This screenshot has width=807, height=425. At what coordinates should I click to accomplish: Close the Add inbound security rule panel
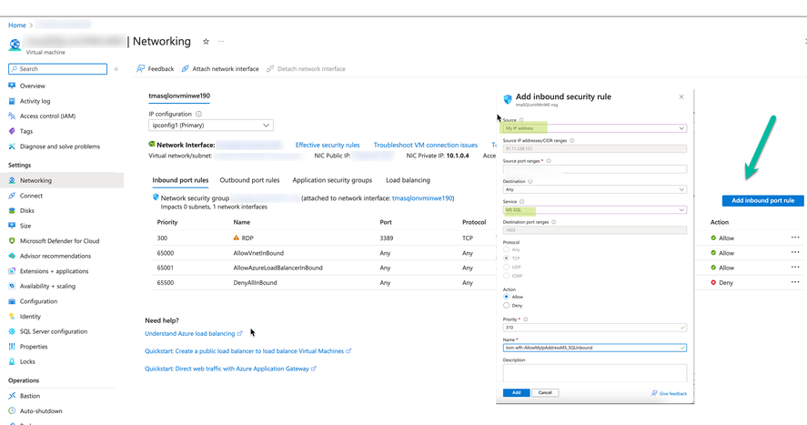(681, 96)
